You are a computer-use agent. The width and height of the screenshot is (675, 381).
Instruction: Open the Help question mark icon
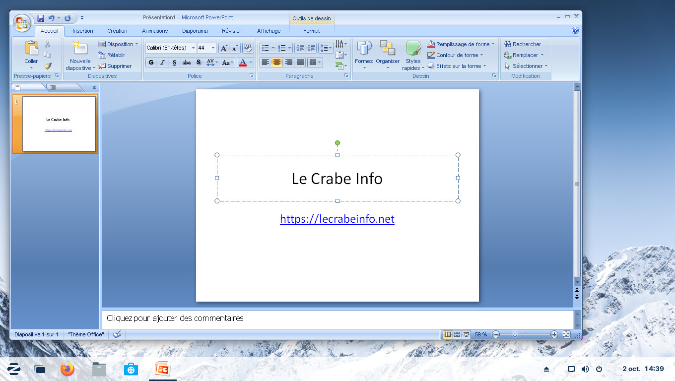tap(575, 30)
